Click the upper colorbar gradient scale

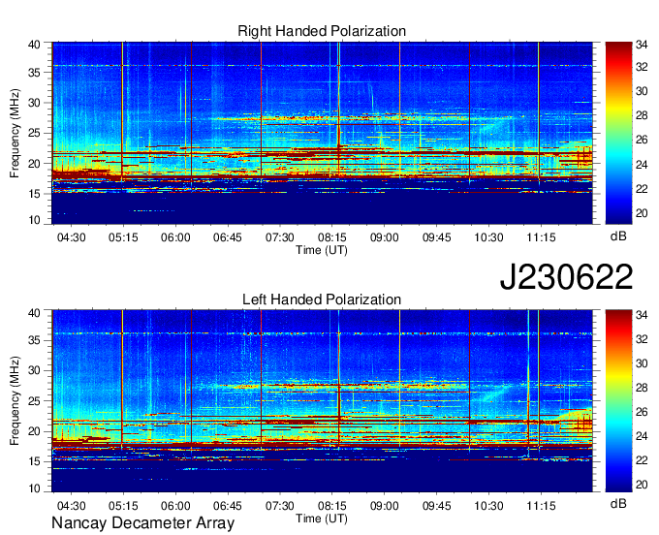[618, 133]
